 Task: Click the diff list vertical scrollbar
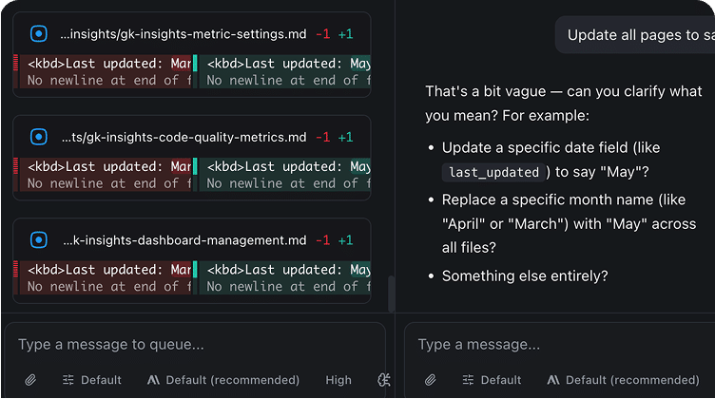click(x=391, y=294)
